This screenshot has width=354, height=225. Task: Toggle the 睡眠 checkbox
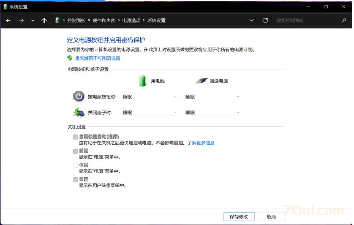pos(76,151)
